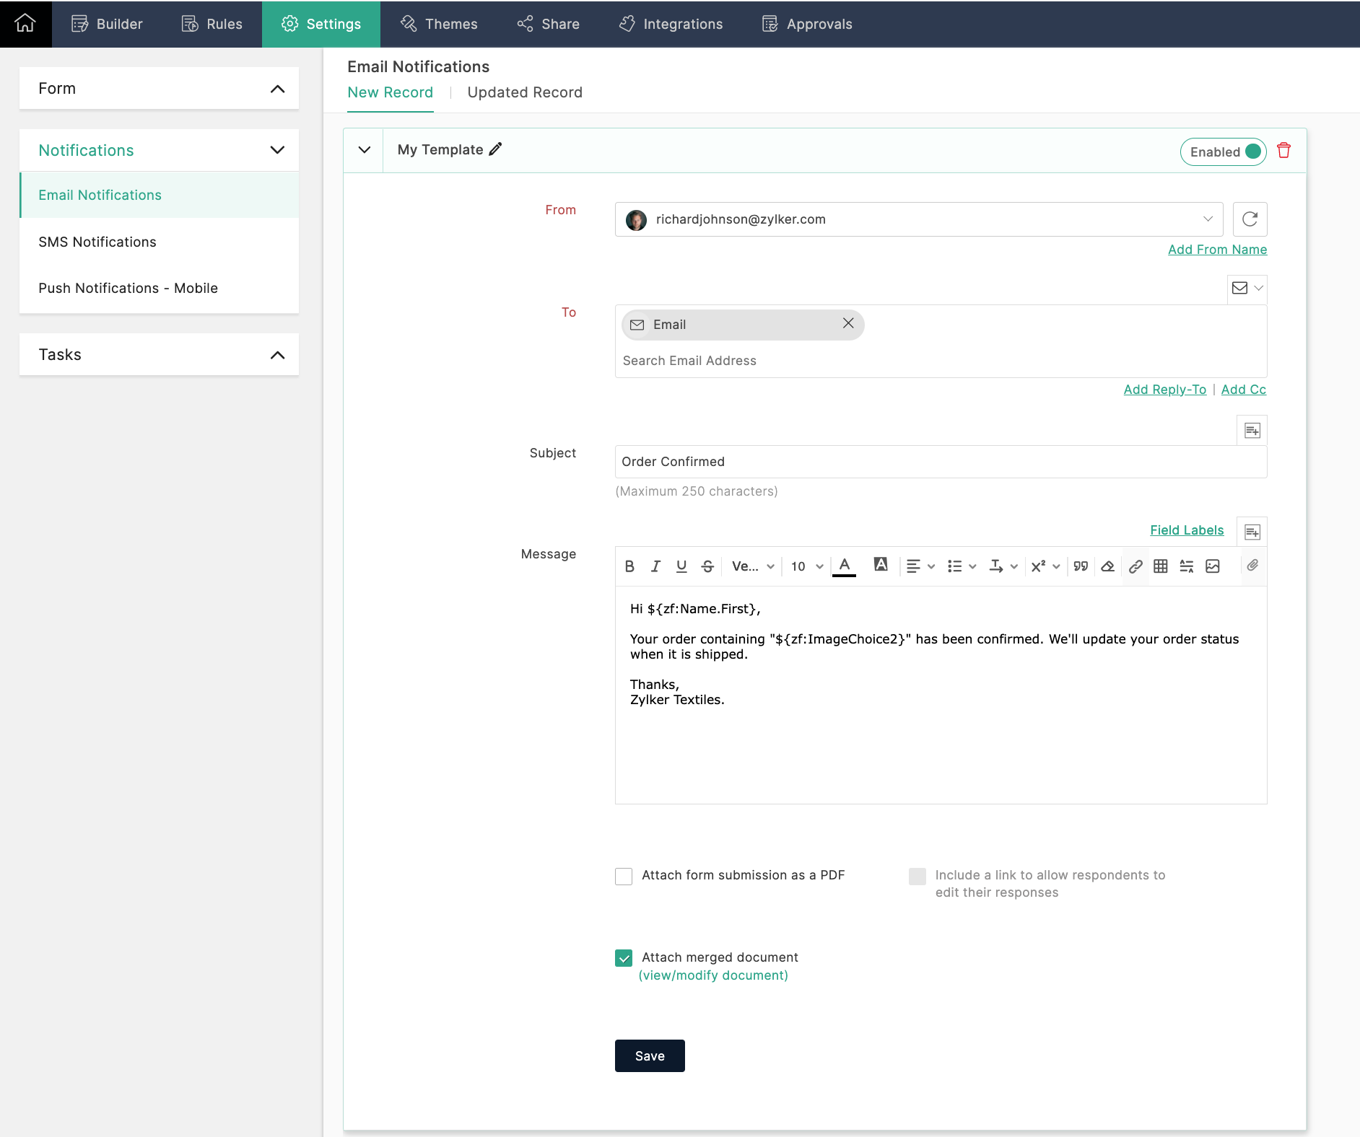
Task: Insert field into Subject icon
Action: click(1252, 431)
